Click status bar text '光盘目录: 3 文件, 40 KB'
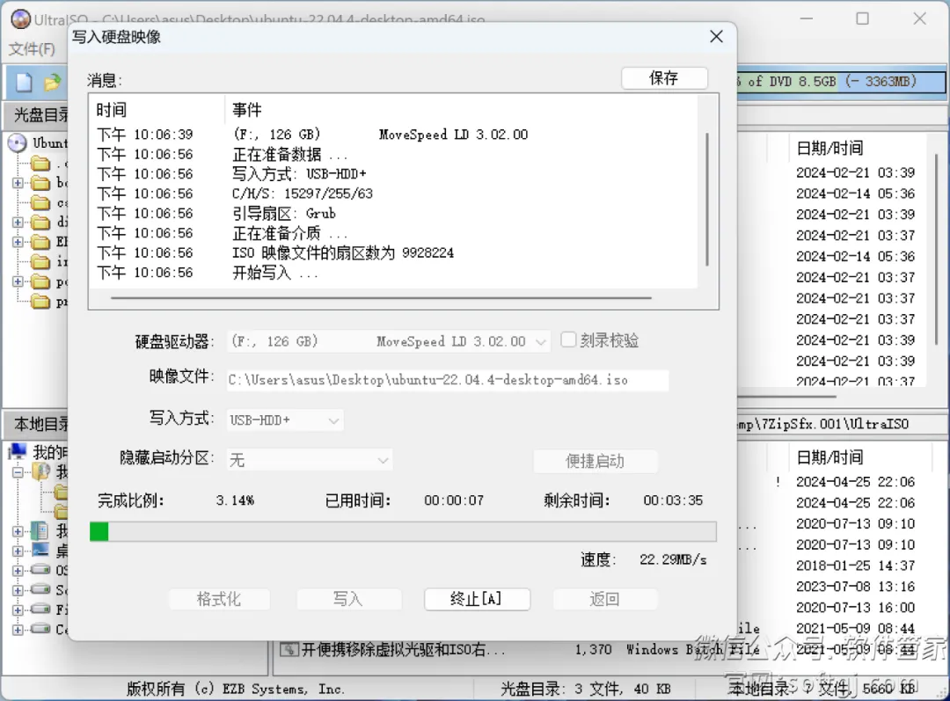This screenshot has width=950, height=701. (585, 689)
